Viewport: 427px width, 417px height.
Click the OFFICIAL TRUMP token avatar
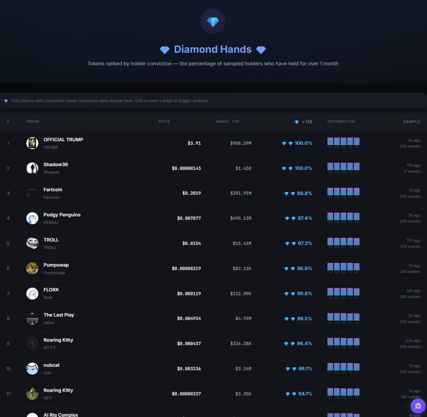[32, 143]
